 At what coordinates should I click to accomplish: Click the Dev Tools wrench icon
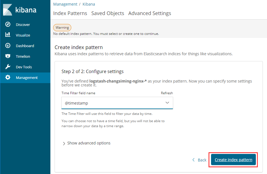click(x=8, y=67)
